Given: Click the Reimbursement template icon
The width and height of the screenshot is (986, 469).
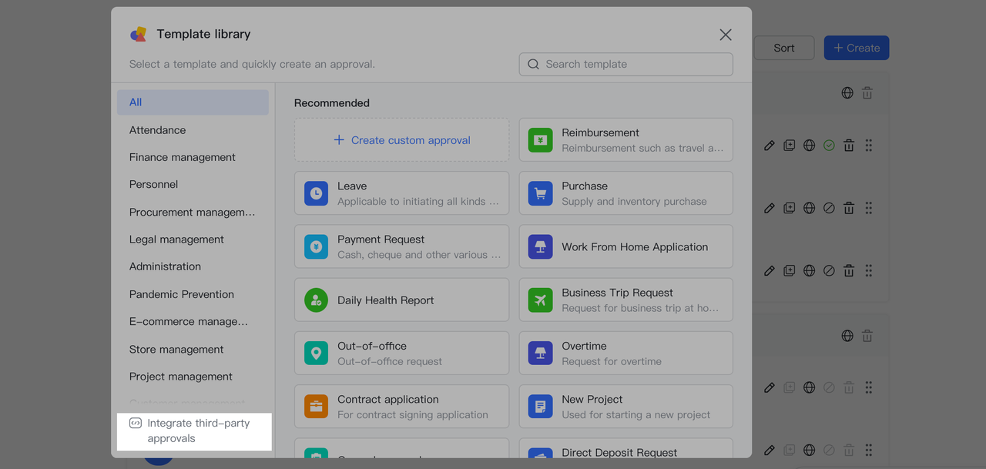Looking at the screenshot, I should point(540,140).
